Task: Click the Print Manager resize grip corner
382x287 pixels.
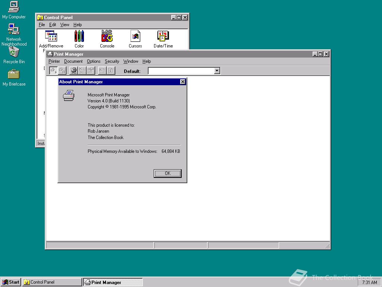Action: point(327,246)
